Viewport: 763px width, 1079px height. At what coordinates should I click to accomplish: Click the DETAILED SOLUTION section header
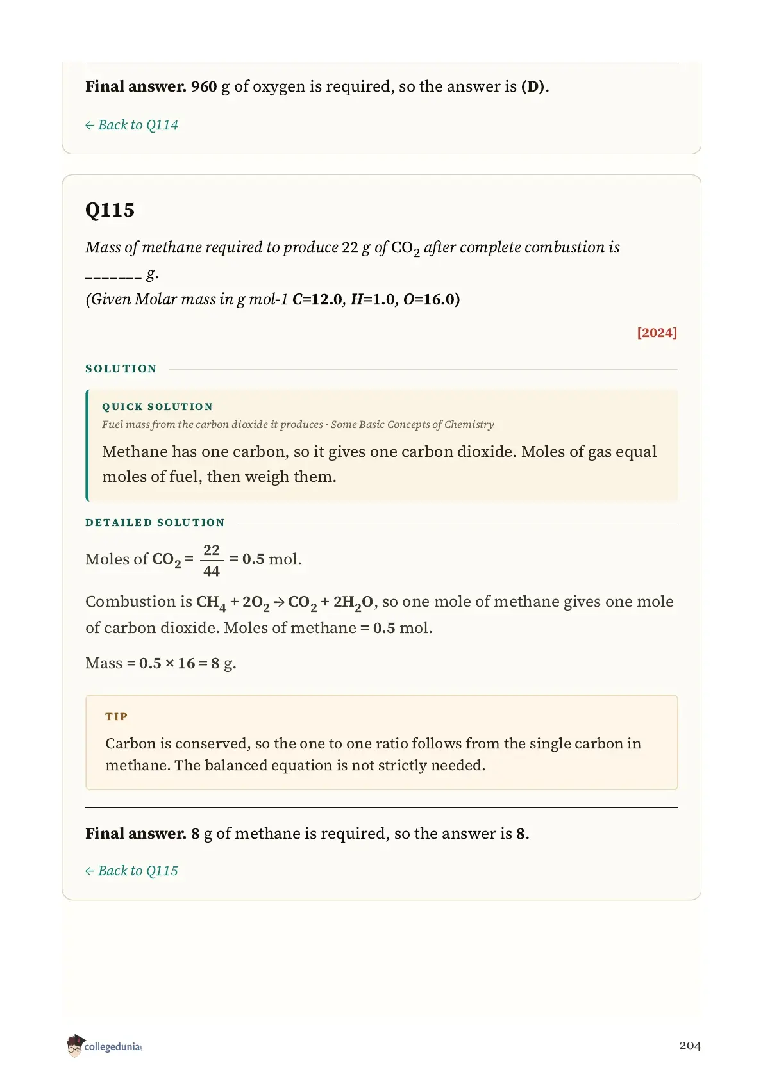(155, 523)
